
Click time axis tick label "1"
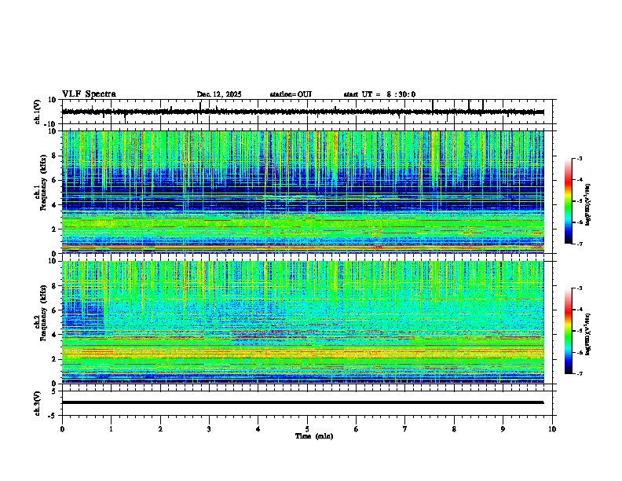(x=111, y=429)
